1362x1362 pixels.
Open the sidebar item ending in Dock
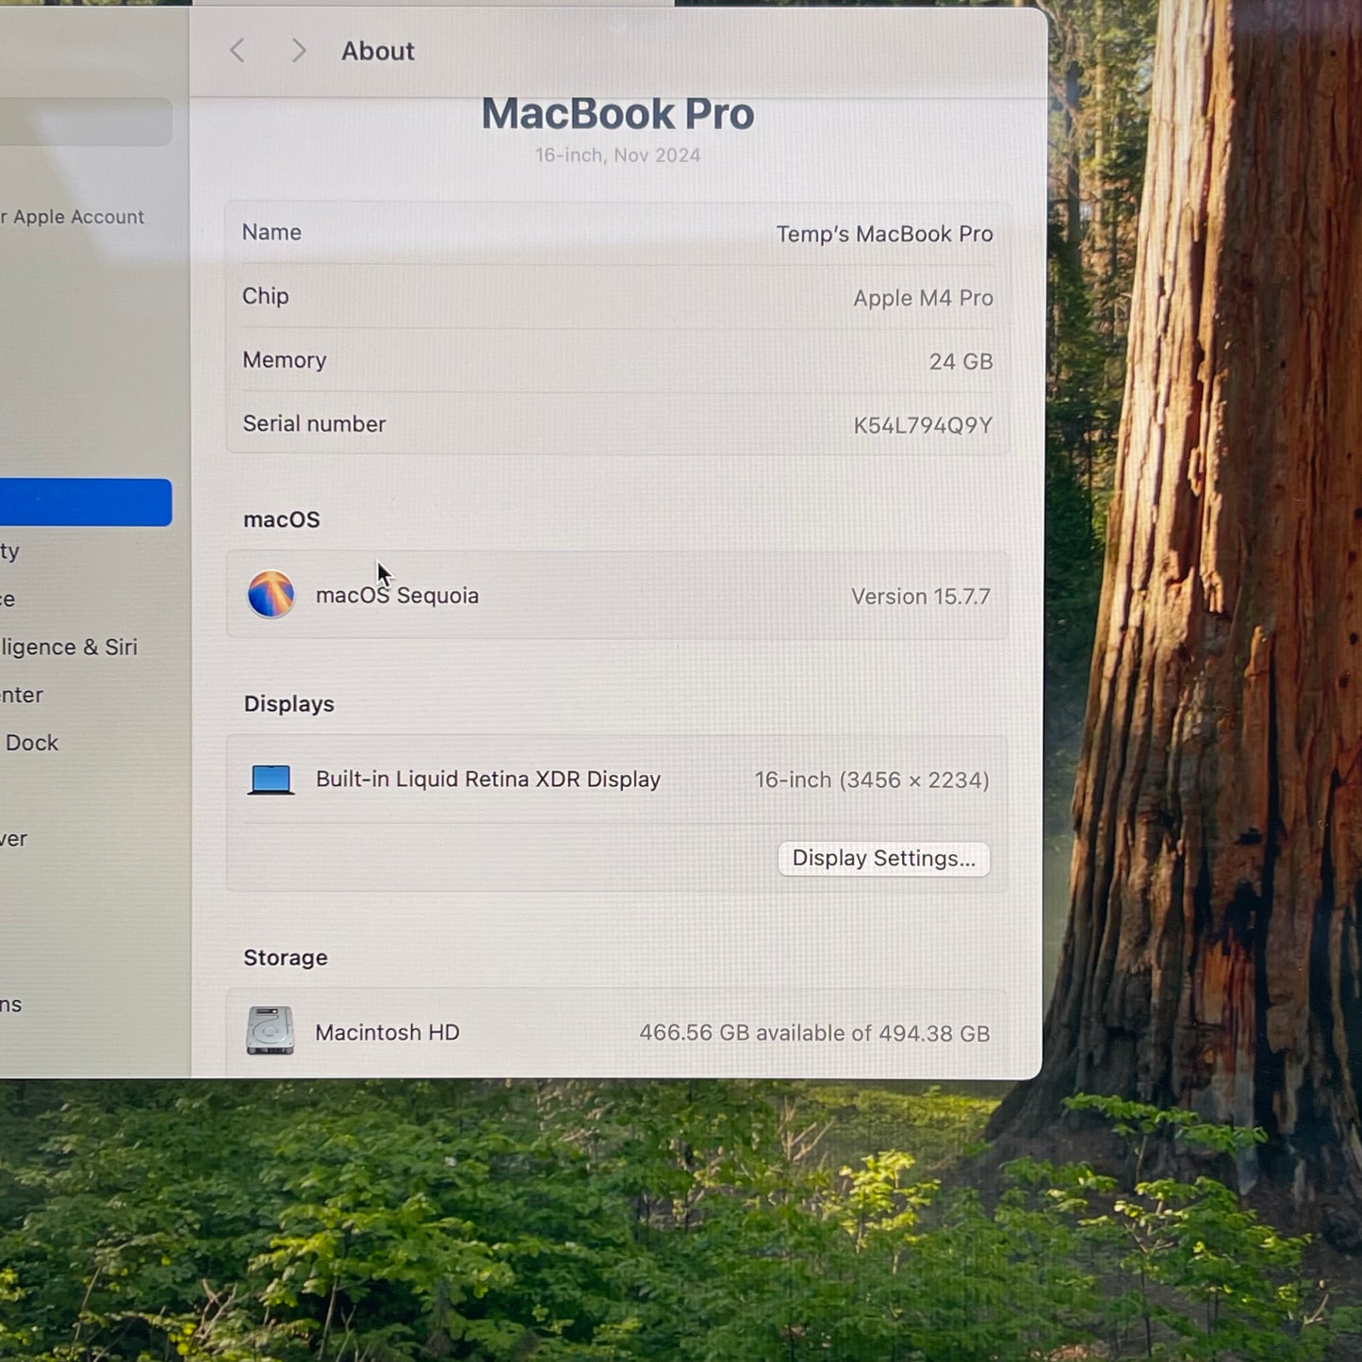tap(29, 743)
